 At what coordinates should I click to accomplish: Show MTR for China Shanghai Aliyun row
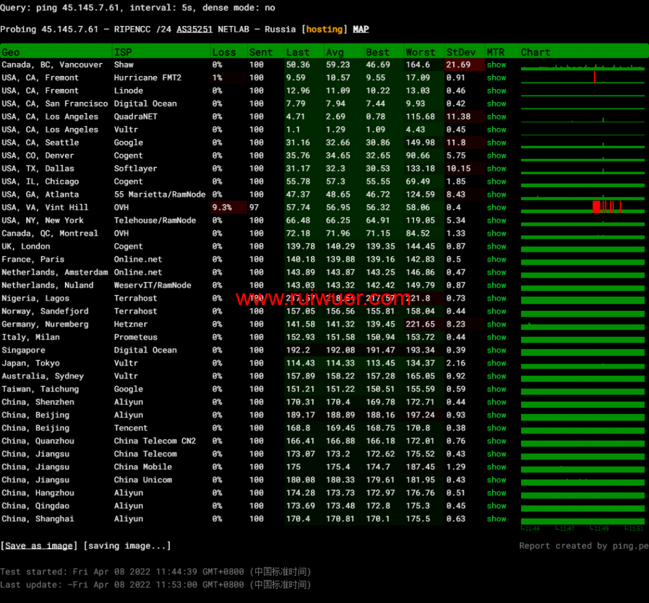point(496,519)
